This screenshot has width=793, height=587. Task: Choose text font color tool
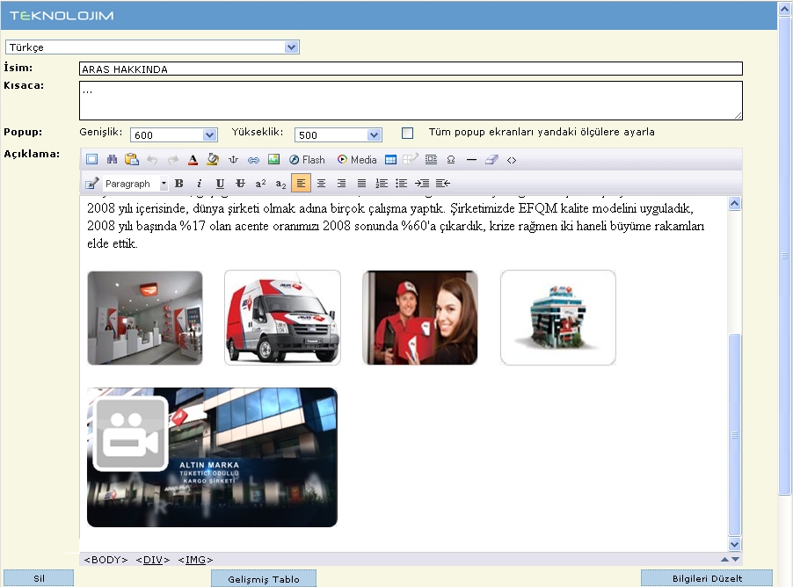[193, 160]
